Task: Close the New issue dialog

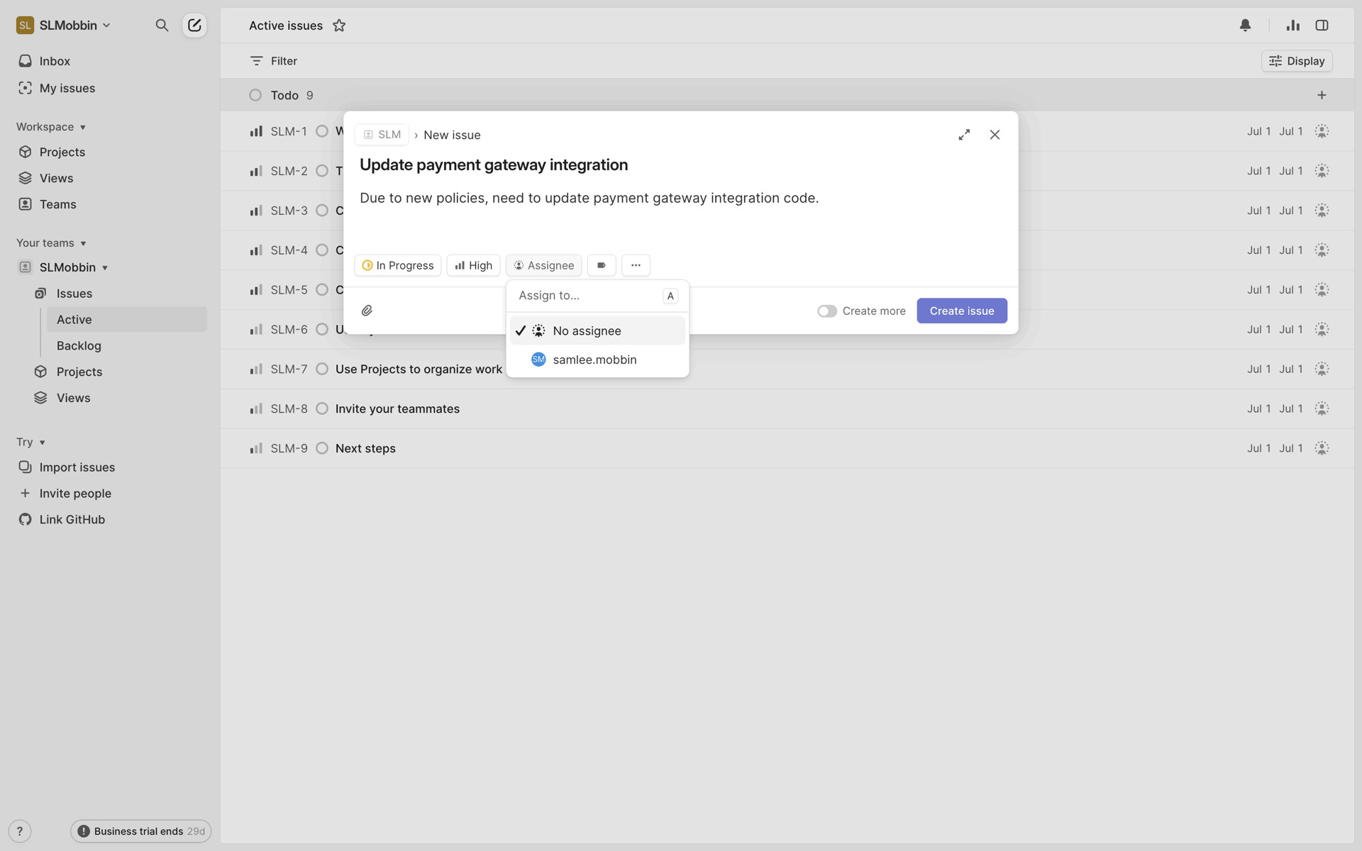Action: click(995, 135)
